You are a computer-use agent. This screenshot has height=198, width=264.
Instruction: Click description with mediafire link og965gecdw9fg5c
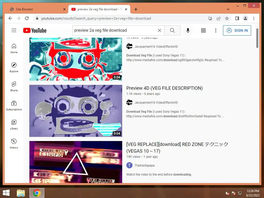tap(175, 58)
